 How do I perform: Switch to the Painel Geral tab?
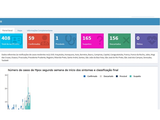[8, 30]
